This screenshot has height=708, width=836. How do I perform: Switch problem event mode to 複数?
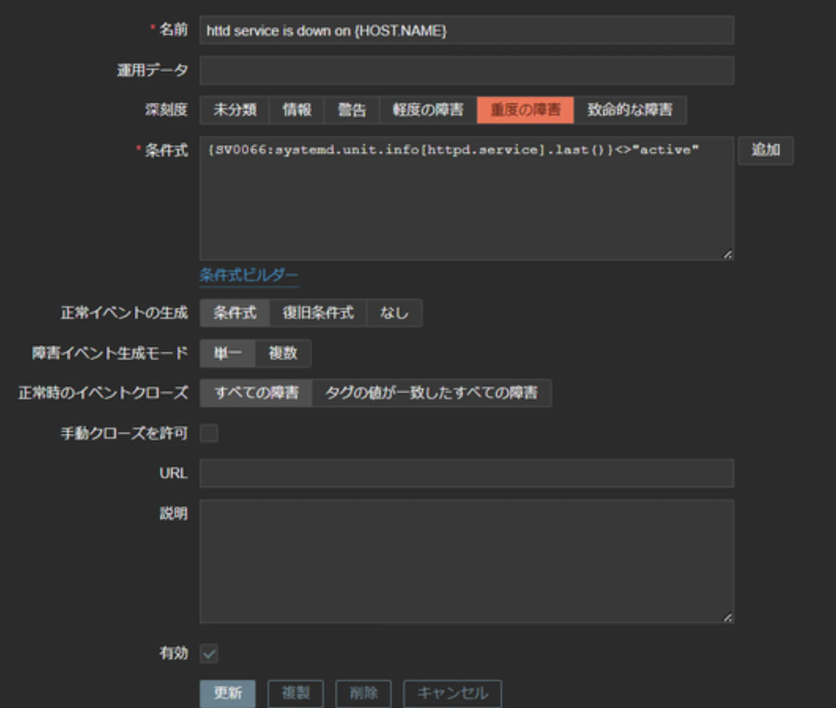click(x=283, y=353)
